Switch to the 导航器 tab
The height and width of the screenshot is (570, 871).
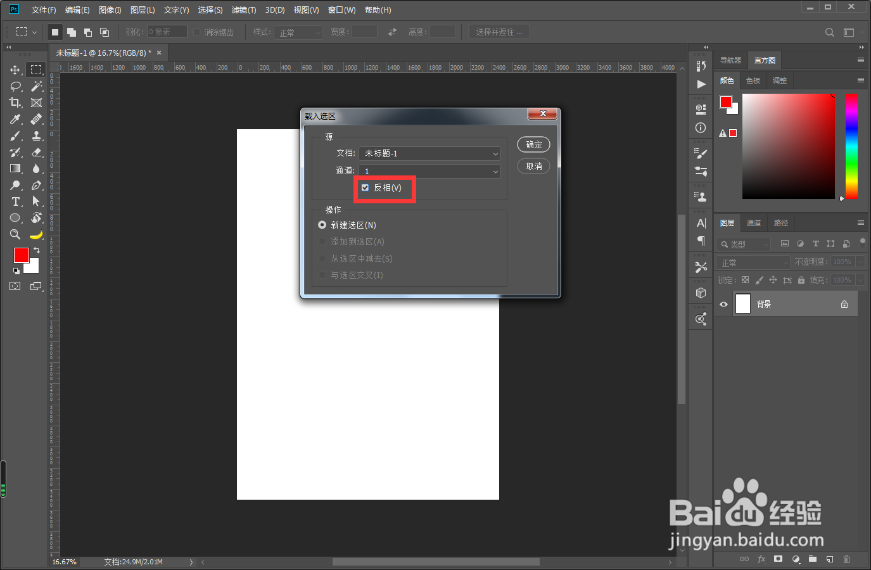[730, 60]
